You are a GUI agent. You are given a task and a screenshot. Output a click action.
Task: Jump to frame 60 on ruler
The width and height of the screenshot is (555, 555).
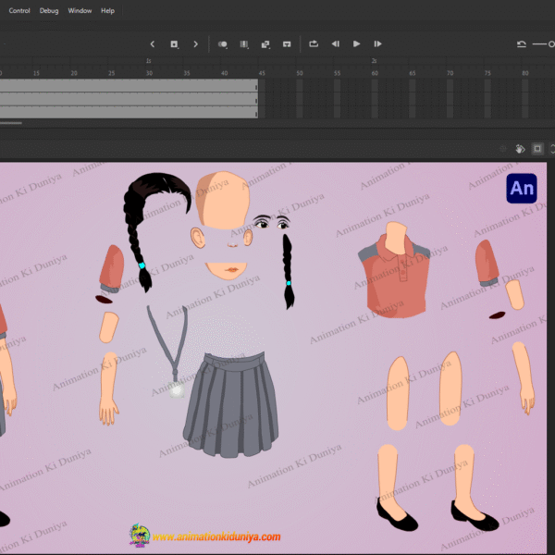[x=375, y=73]
